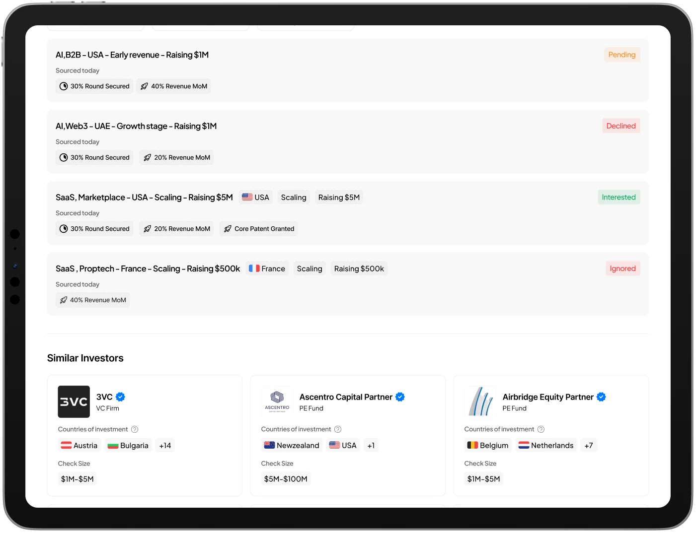Viewport: 696px width, 533px height.
Task: Click the 'Raising $5M' tag
Action: pos(339,198)
